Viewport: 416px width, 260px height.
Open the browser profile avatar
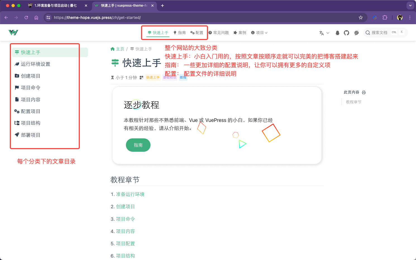(x=400, y=18)
